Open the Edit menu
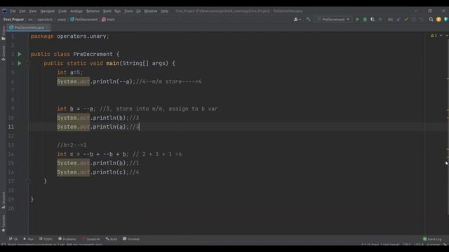 coord(22,11)
